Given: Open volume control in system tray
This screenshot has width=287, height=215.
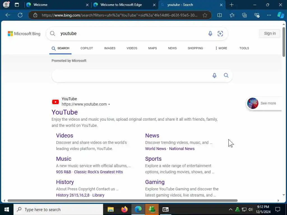Looking at the screenshot, I should 251,209.
